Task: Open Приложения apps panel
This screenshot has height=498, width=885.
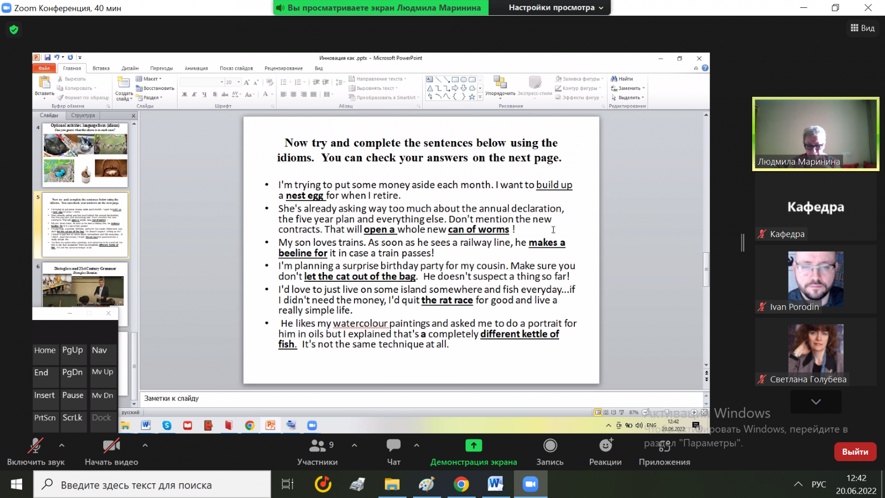Action: (x=664, y=452)
